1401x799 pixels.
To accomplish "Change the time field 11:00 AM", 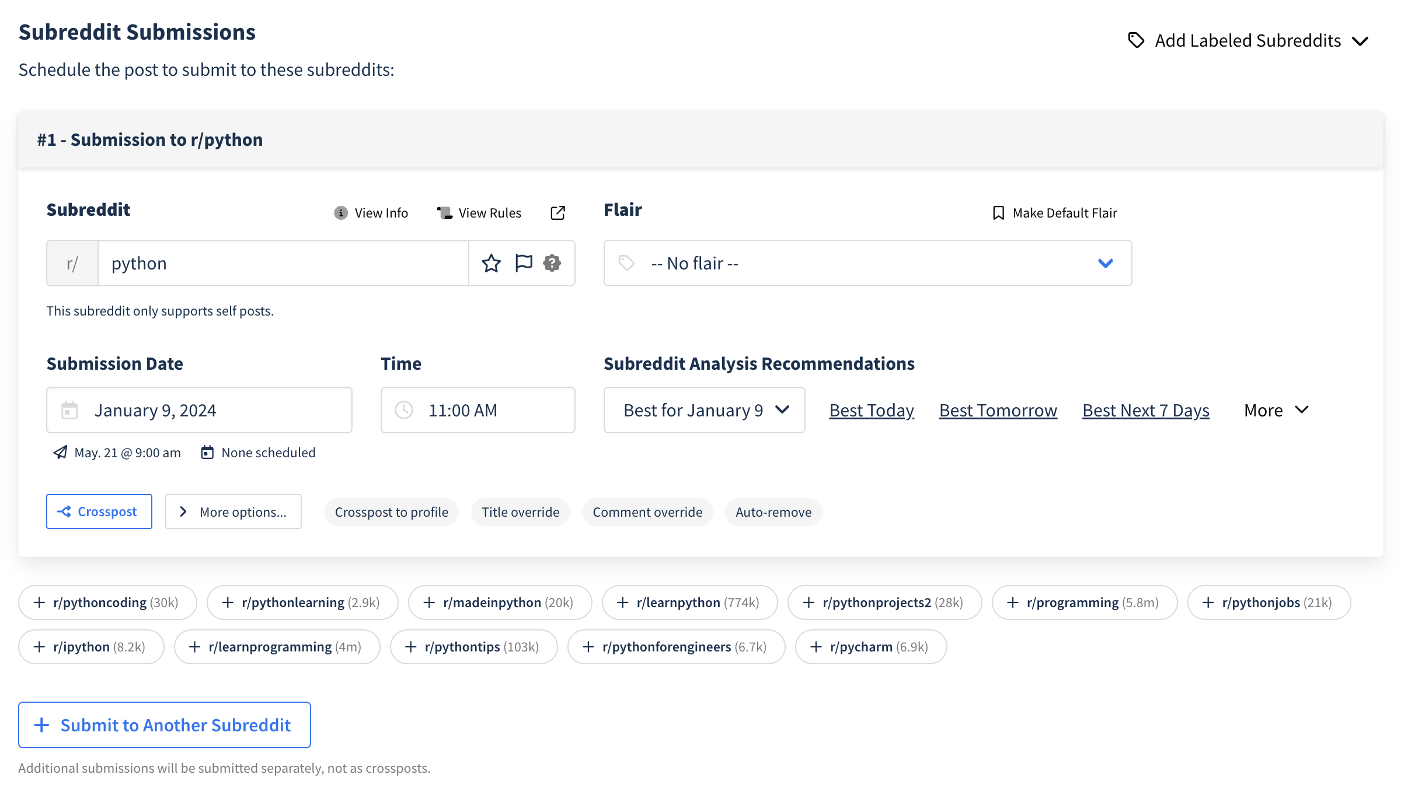I will (x=478, y=410).
